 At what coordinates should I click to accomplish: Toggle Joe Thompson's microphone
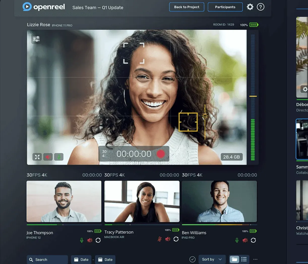tap(82, 240)
